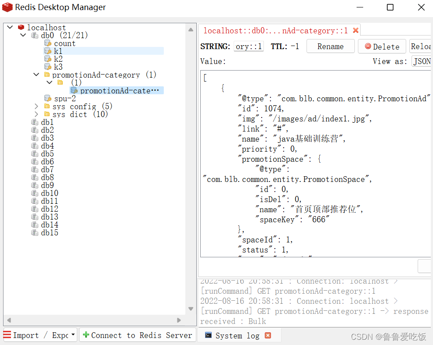Screen dimensions: 433x345
Task: Select the k1 key icon
Action: (x=48, y=51)
